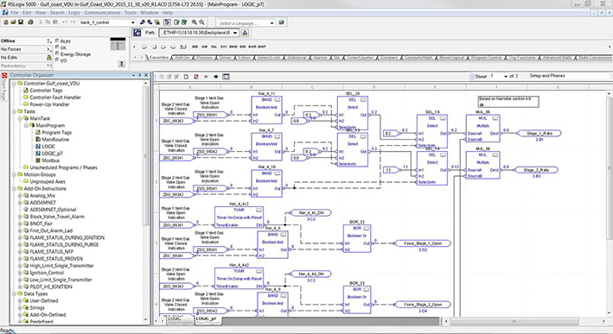
Task: Open the No Forces dropdown arrow
Action: (x=49, y=49)
